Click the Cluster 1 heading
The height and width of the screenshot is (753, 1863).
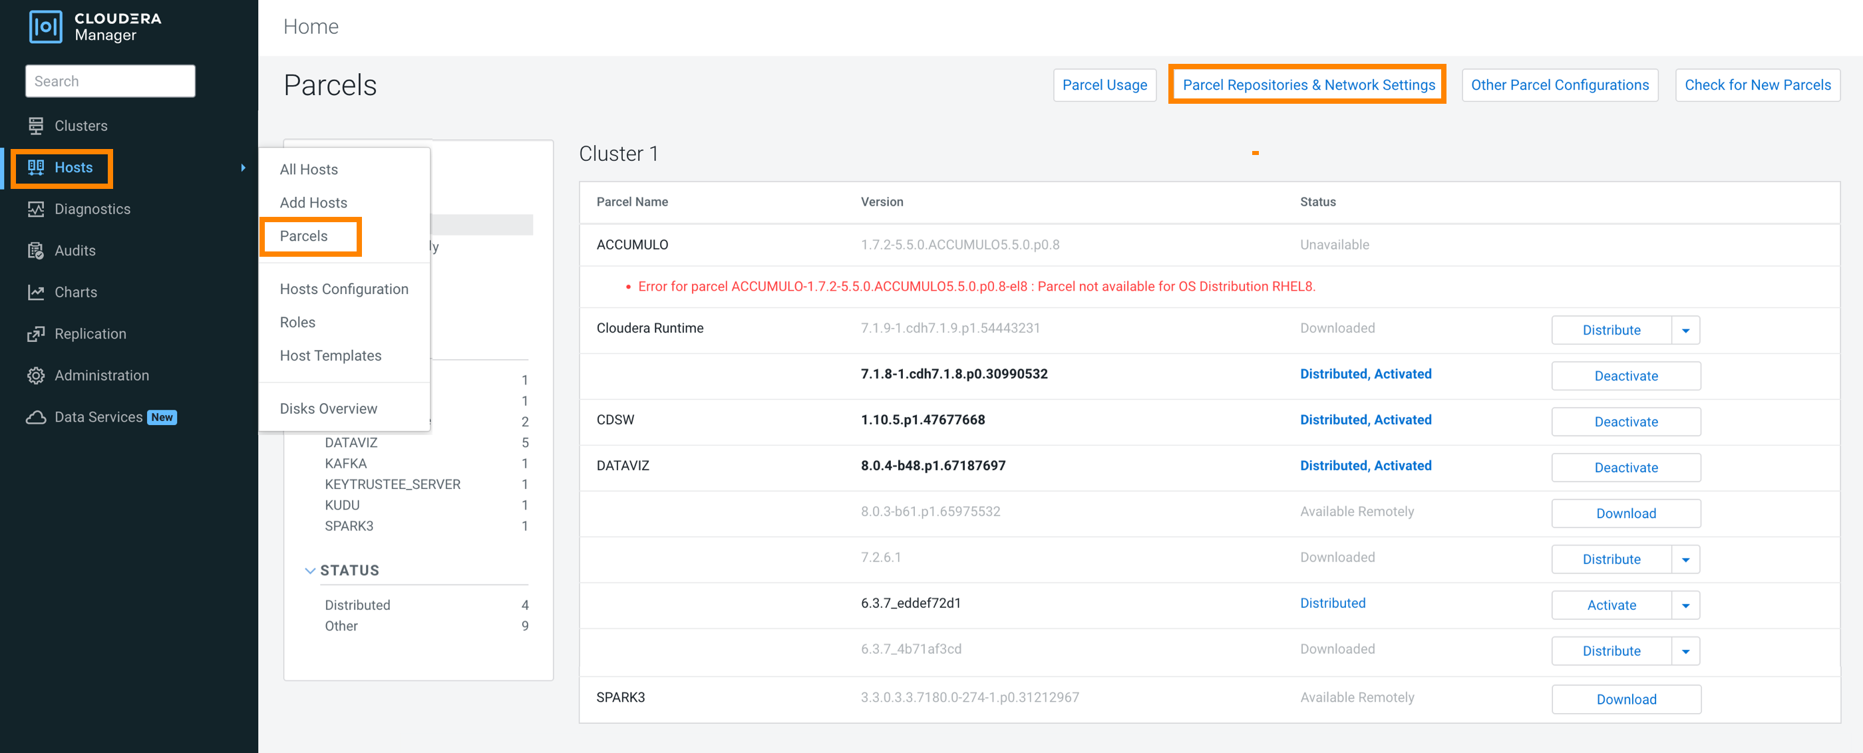point(618,154)
